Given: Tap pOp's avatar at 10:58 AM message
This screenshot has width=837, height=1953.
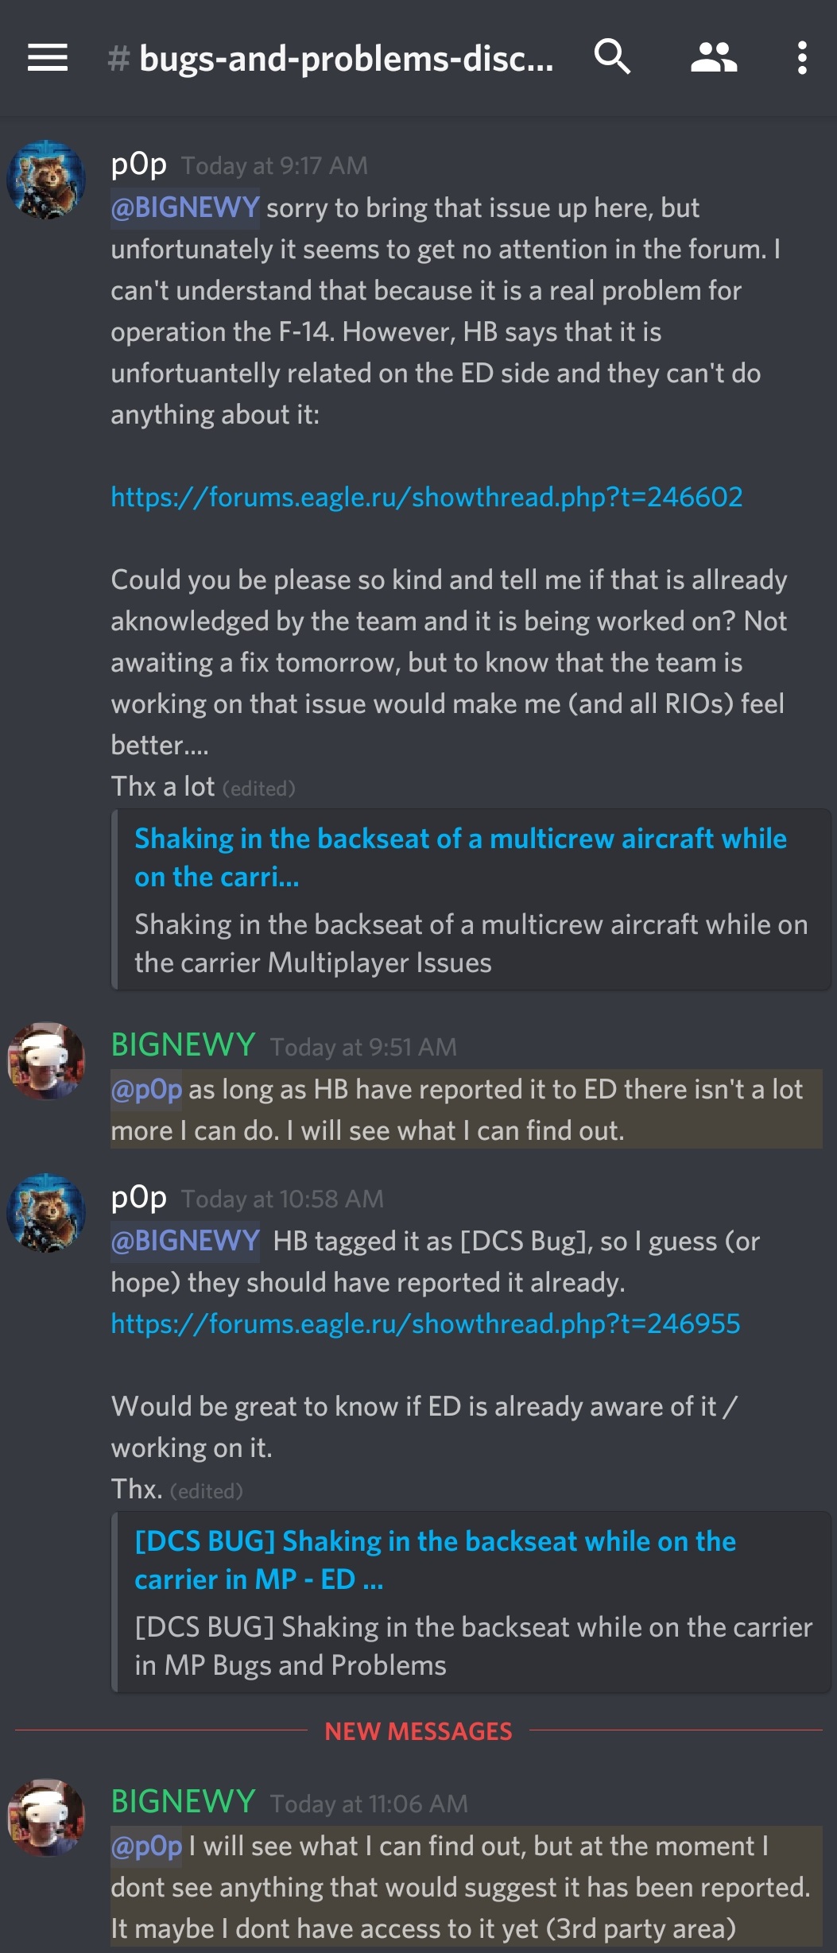Looking at the screenshot, I should tap(46, 1213).
